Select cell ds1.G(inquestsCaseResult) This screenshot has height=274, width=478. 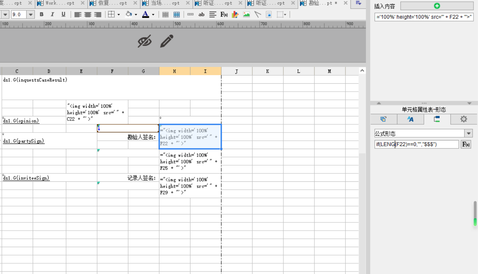click(111, 87)
